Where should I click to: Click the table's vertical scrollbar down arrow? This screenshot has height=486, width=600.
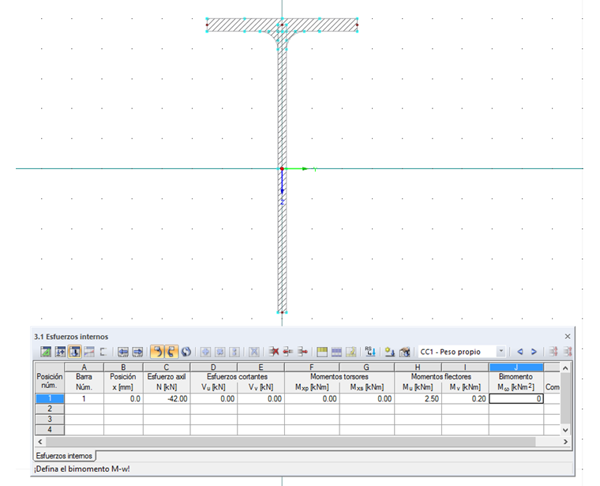(565, 430)
